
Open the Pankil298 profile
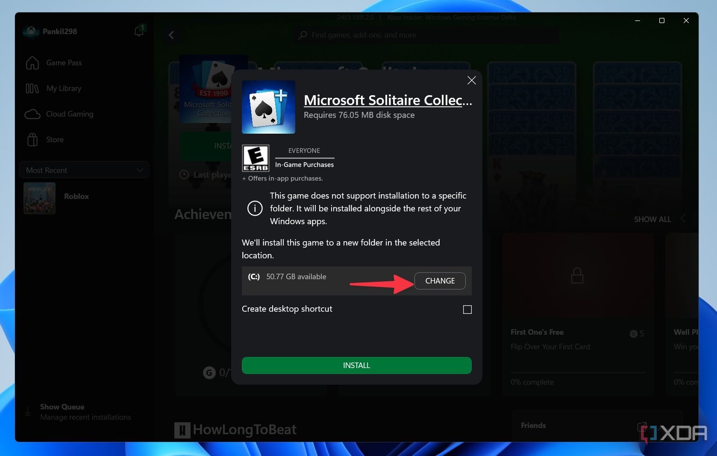[x=60, y=32]
